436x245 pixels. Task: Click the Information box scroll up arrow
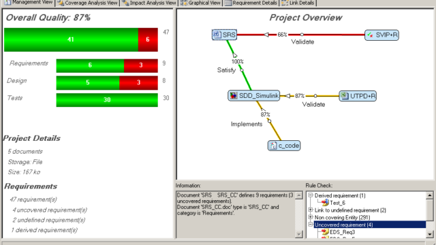click(299, 195)
